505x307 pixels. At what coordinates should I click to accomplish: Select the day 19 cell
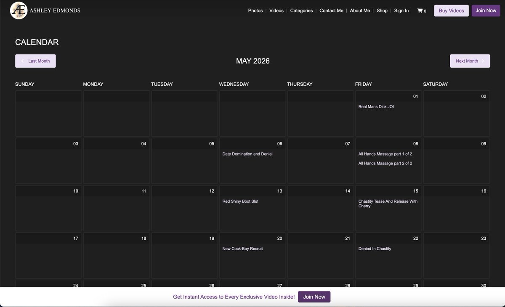[185, 255]
